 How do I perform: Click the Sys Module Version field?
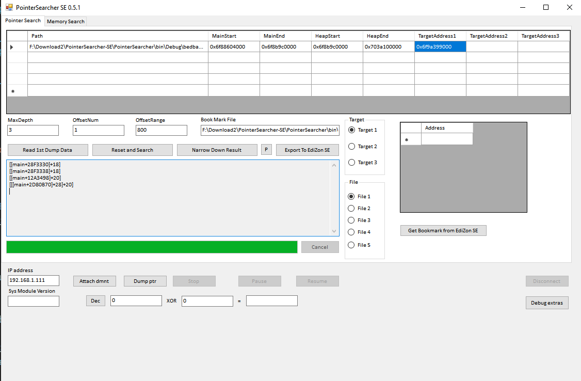point(34,301)
